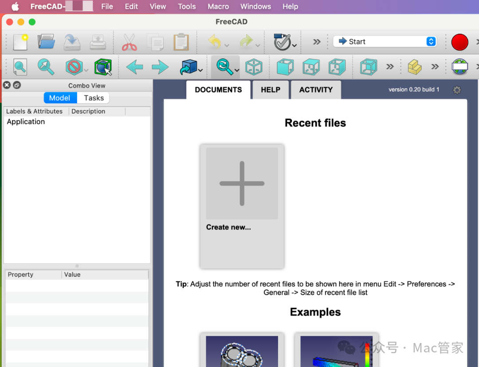This screenshot has width=479, height=367.
Task: Open the Edit menu
Action: click(x=131, y=6)
